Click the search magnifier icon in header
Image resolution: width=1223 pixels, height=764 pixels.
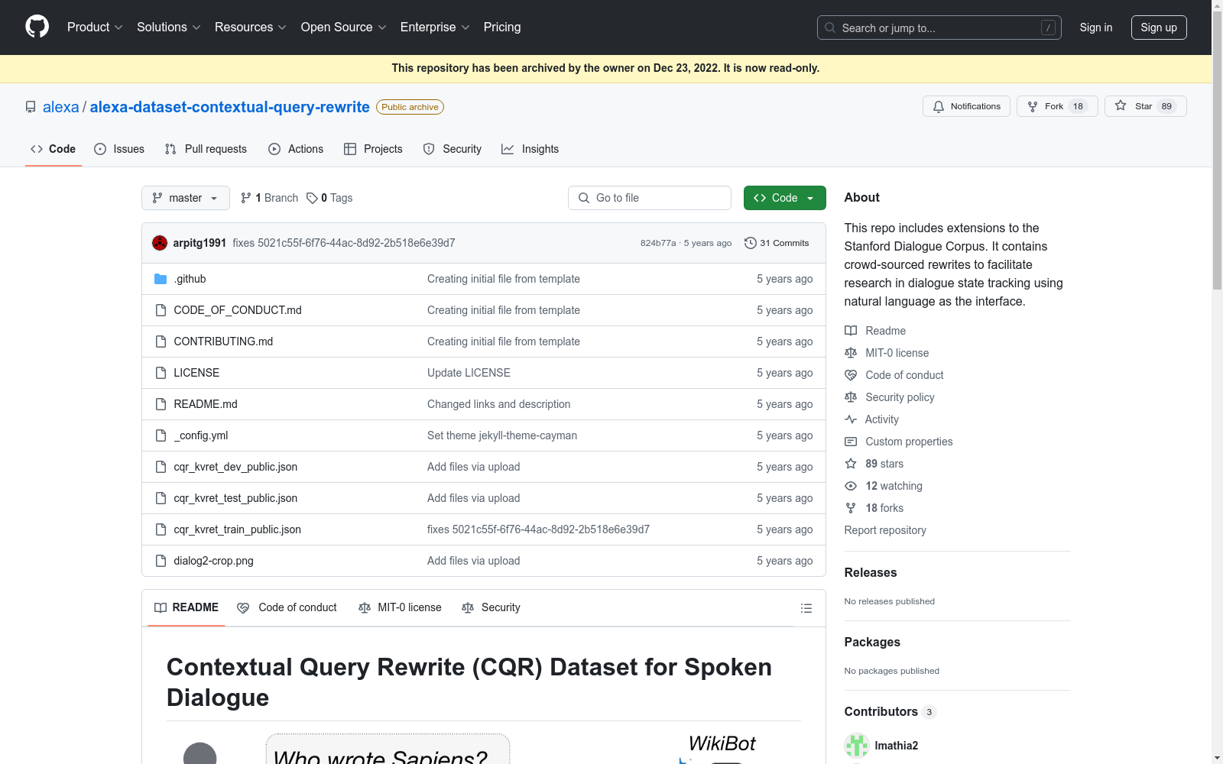tap(830, 28)
